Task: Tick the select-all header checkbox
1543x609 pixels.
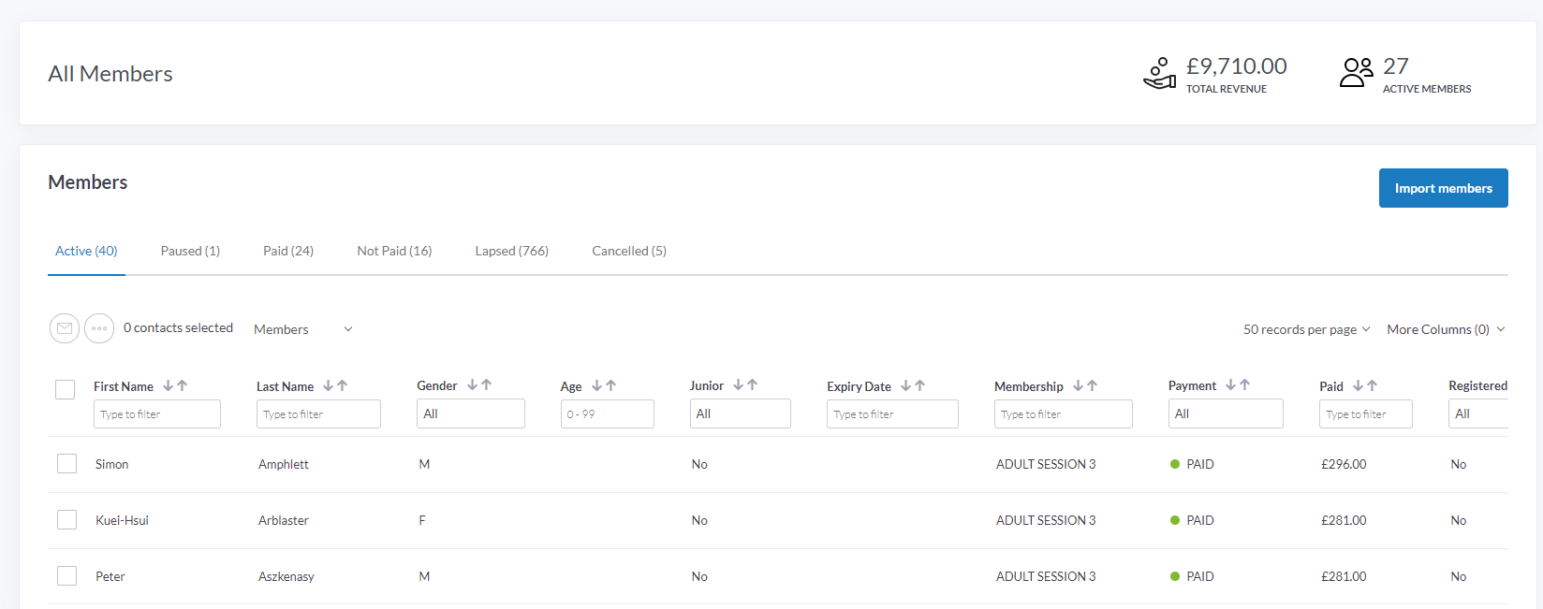Action: coord(66,389)
